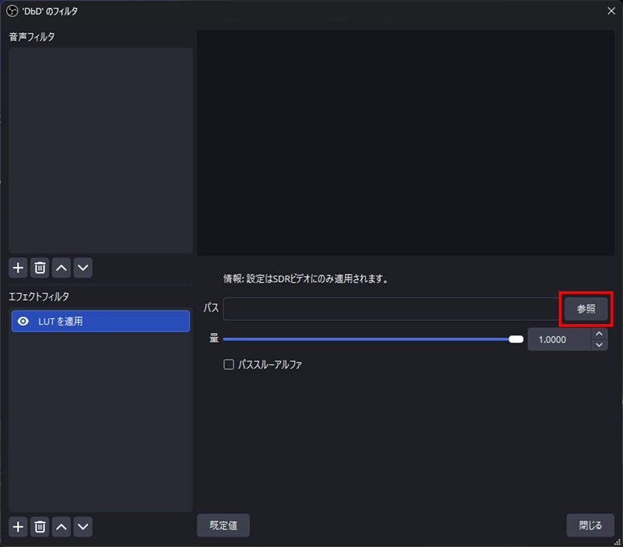
Task: Move audio filter down with arrow icon
Action: 84,268
